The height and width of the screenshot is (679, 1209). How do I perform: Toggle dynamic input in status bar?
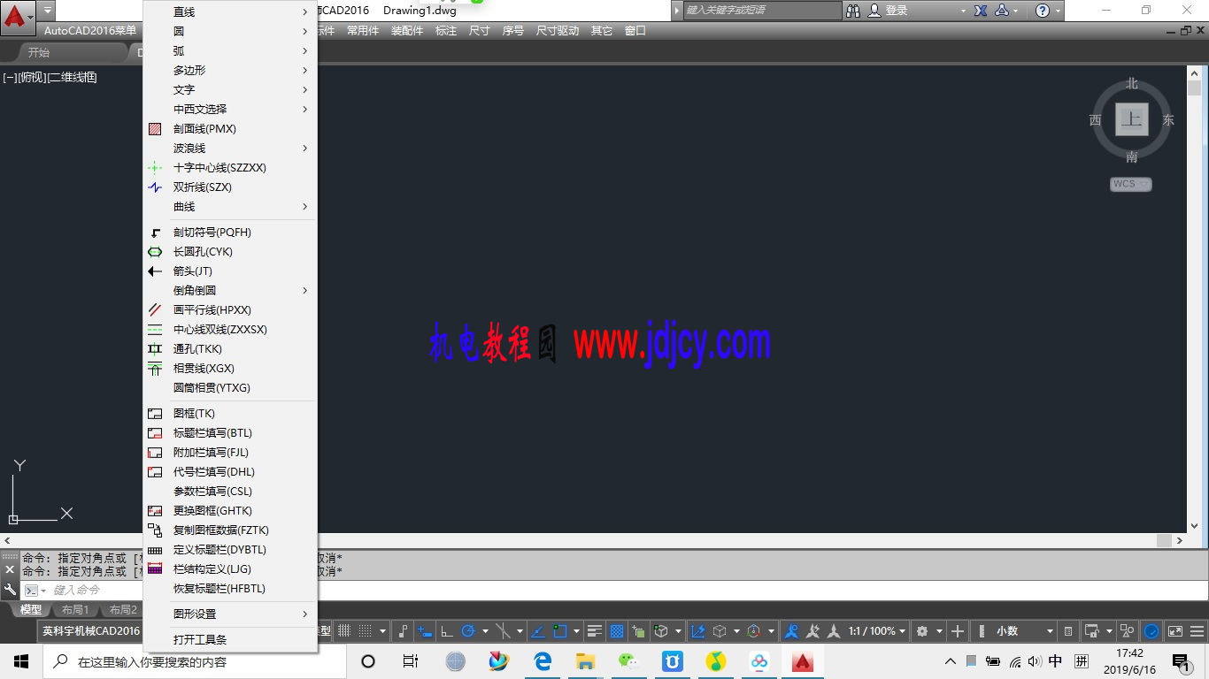coord(425,630)
